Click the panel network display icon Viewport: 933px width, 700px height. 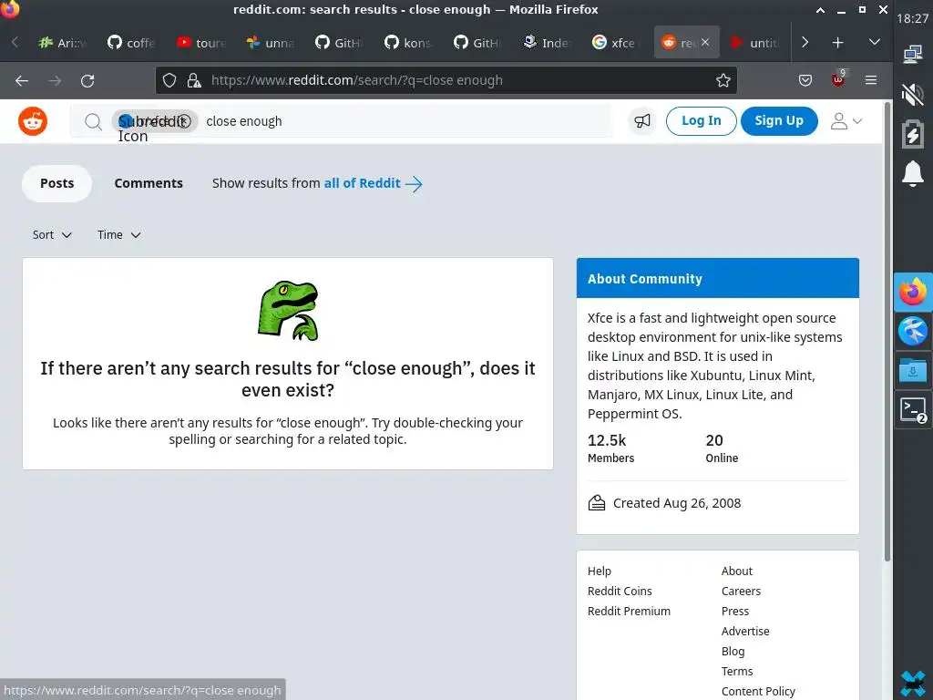tap(913, 55)
